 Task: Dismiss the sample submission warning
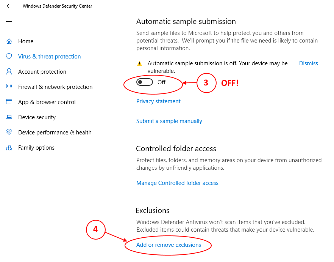point(308,63)
